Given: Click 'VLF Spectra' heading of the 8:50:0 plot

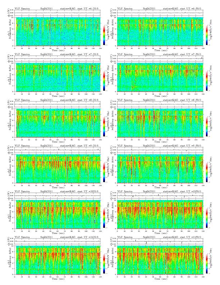Looking at the screenshot, I should [125, 100].
